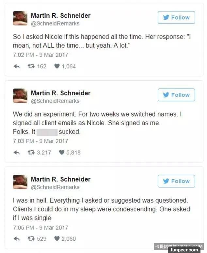Screen dimensions: 207x253
Task: Open profile photo in the first tweet
Action: pyautogui.click(x=20, y=19)
